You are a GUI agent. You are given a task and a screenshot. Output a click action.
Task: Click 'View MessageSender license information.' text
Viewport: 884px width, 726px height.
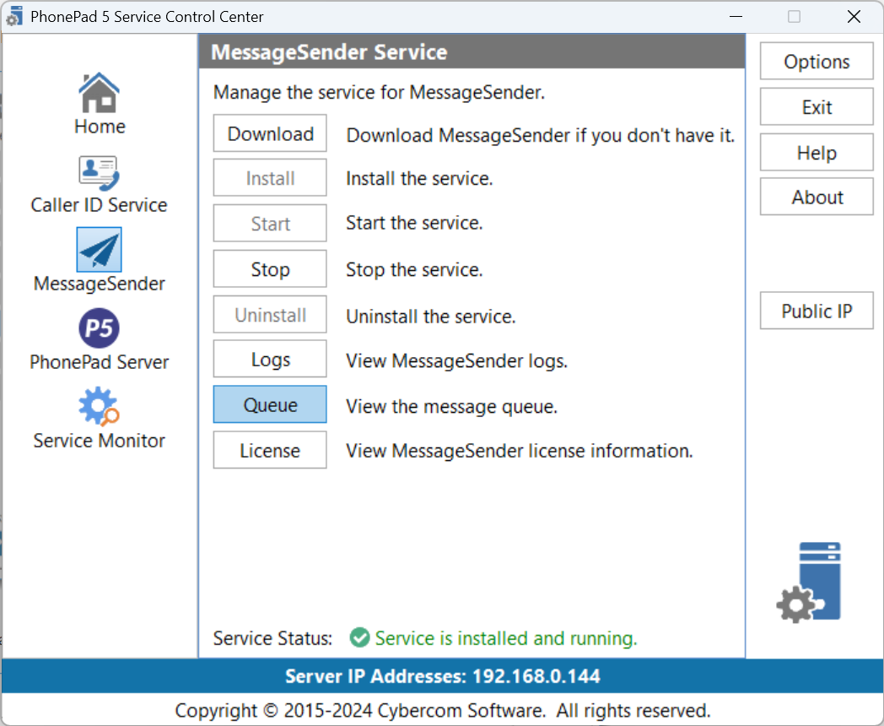pyautogui.click(x=520, y=451)
